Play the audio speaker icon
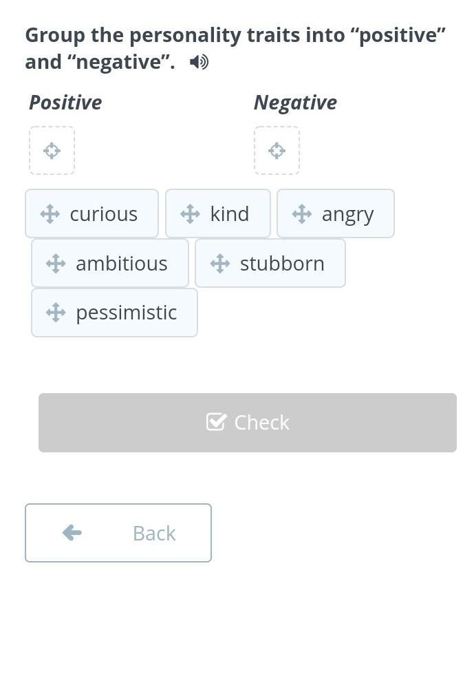The height and width of the screenshot is (694, 474). coord(199,63)
